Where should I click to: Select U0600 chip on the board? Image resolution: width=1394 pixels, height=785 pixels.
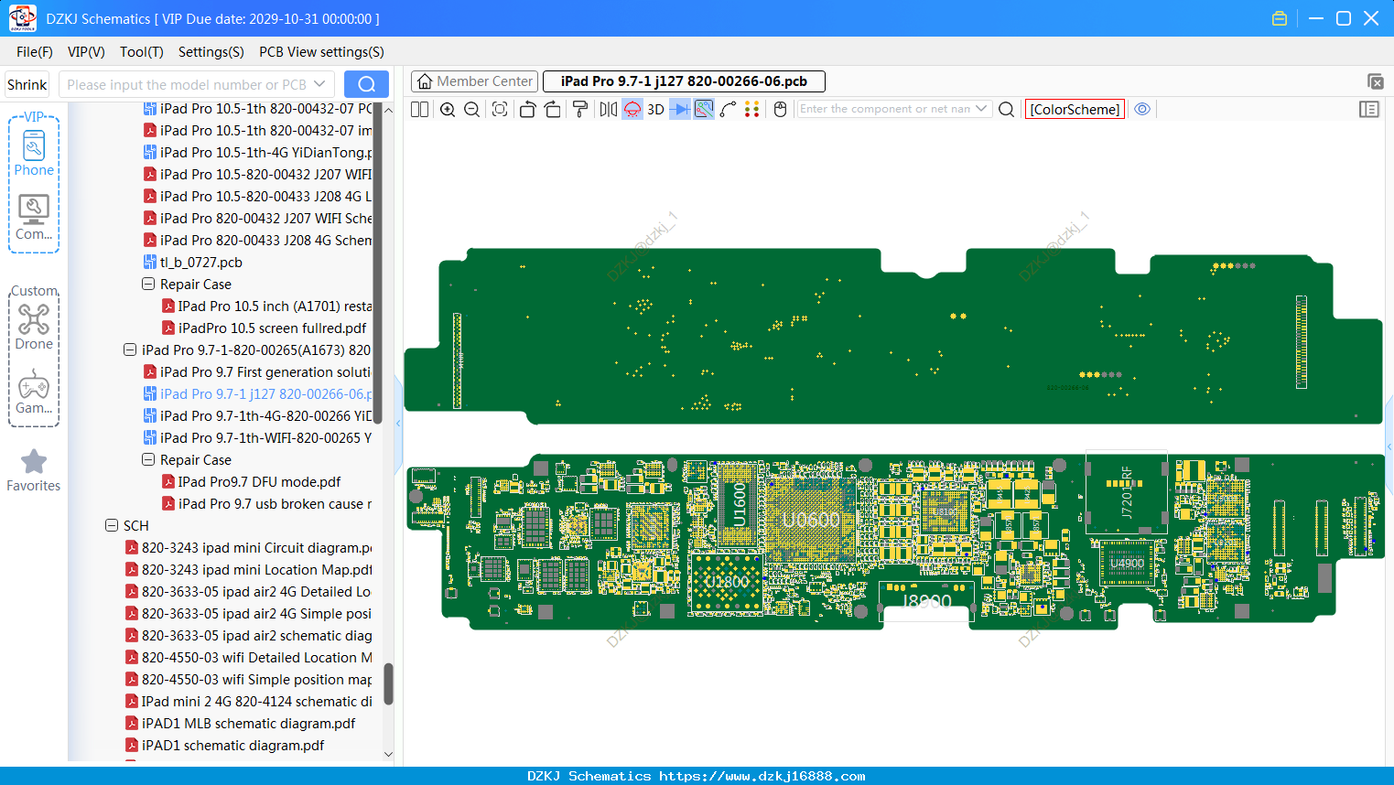pos(811,520)
